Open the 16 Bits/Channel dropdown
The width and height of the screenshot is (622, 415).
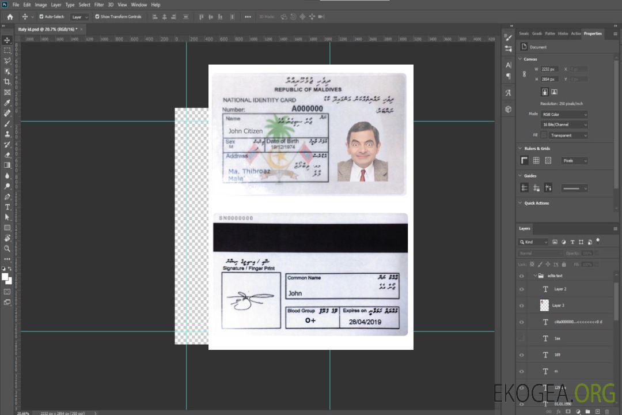click(x=564, y=124)
